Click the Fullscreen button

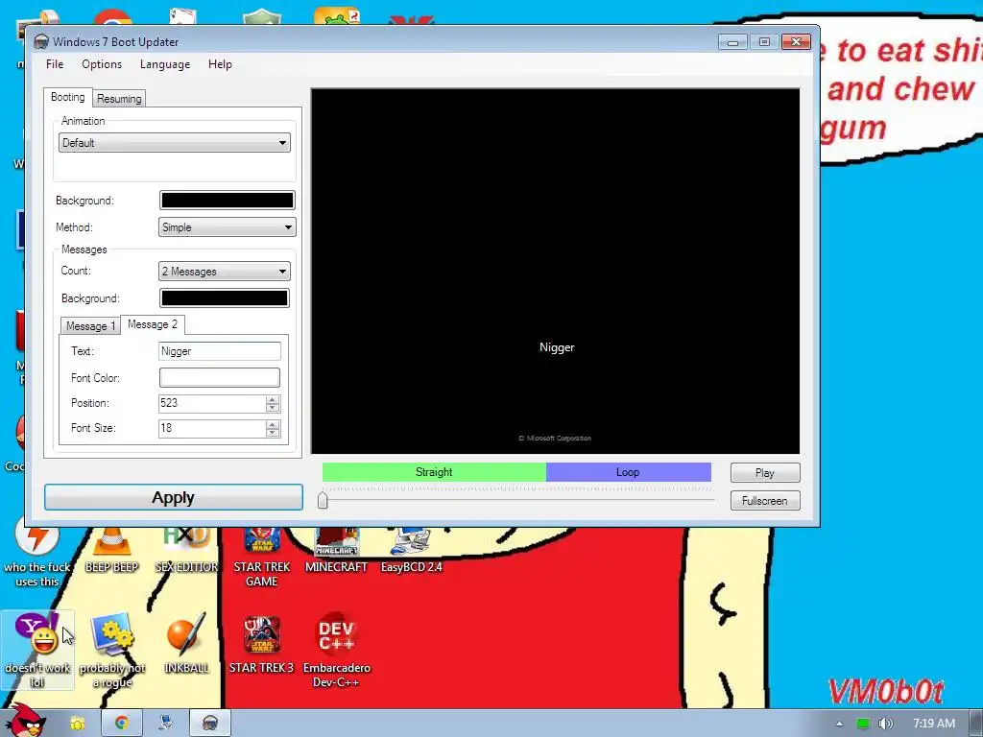coord(765,501)
